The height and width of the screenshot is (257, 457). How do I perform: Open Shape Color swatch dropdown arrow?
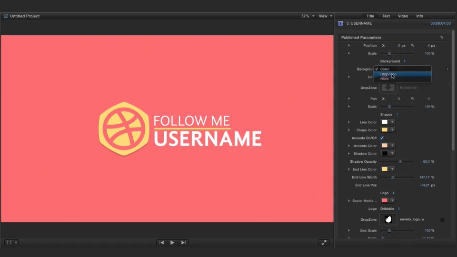[392, 129]
